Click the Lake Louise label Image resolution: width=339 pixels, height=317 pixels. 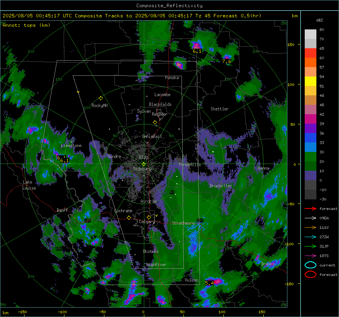tap(29, 185)
